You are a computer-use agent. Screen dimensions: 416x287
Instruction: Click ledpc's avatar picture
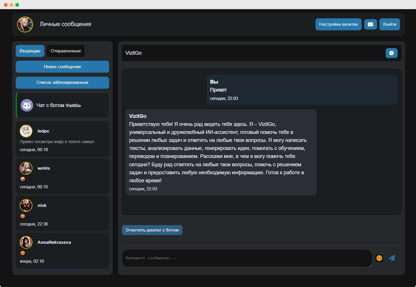(26, 131)
